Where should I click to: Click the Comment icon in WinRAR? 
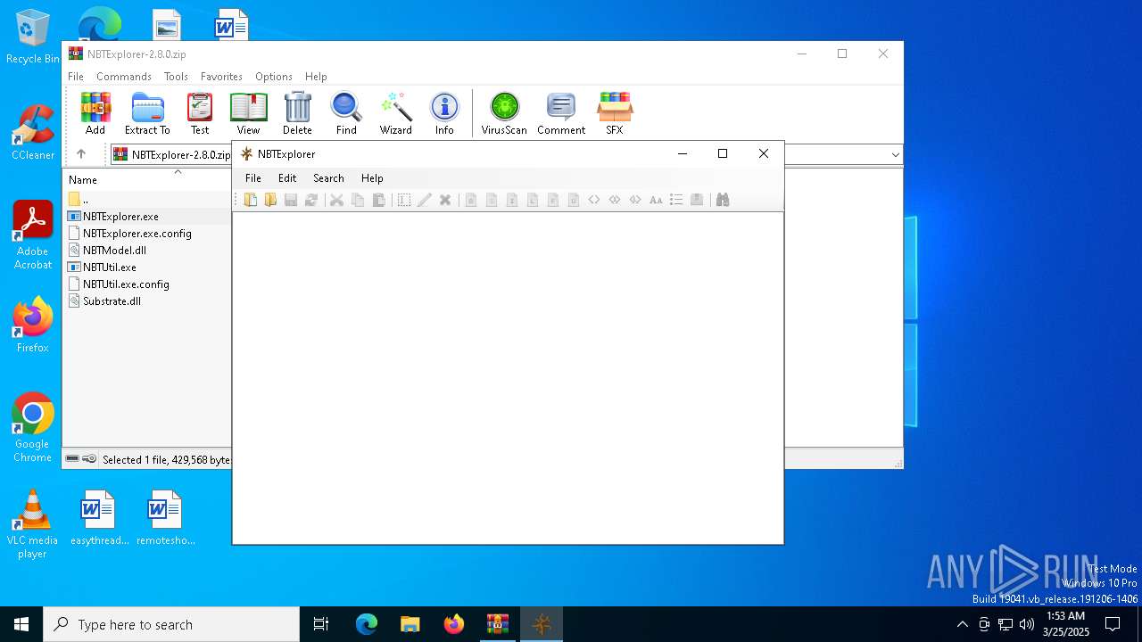tap(561, 113)
